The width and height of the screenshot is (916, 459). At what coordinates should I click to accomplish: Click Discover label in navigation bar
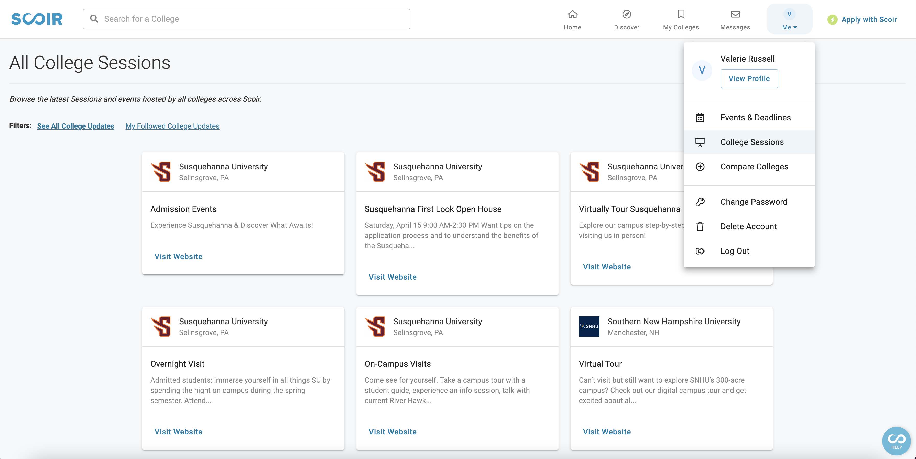[x=627, y=27]
